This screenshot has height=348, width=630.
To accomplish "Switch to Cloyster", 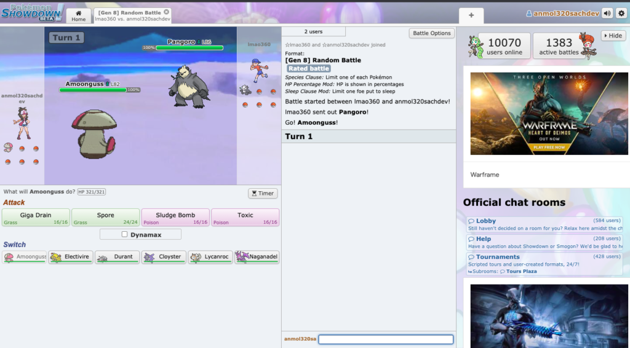I will click(x=164, y=257).
